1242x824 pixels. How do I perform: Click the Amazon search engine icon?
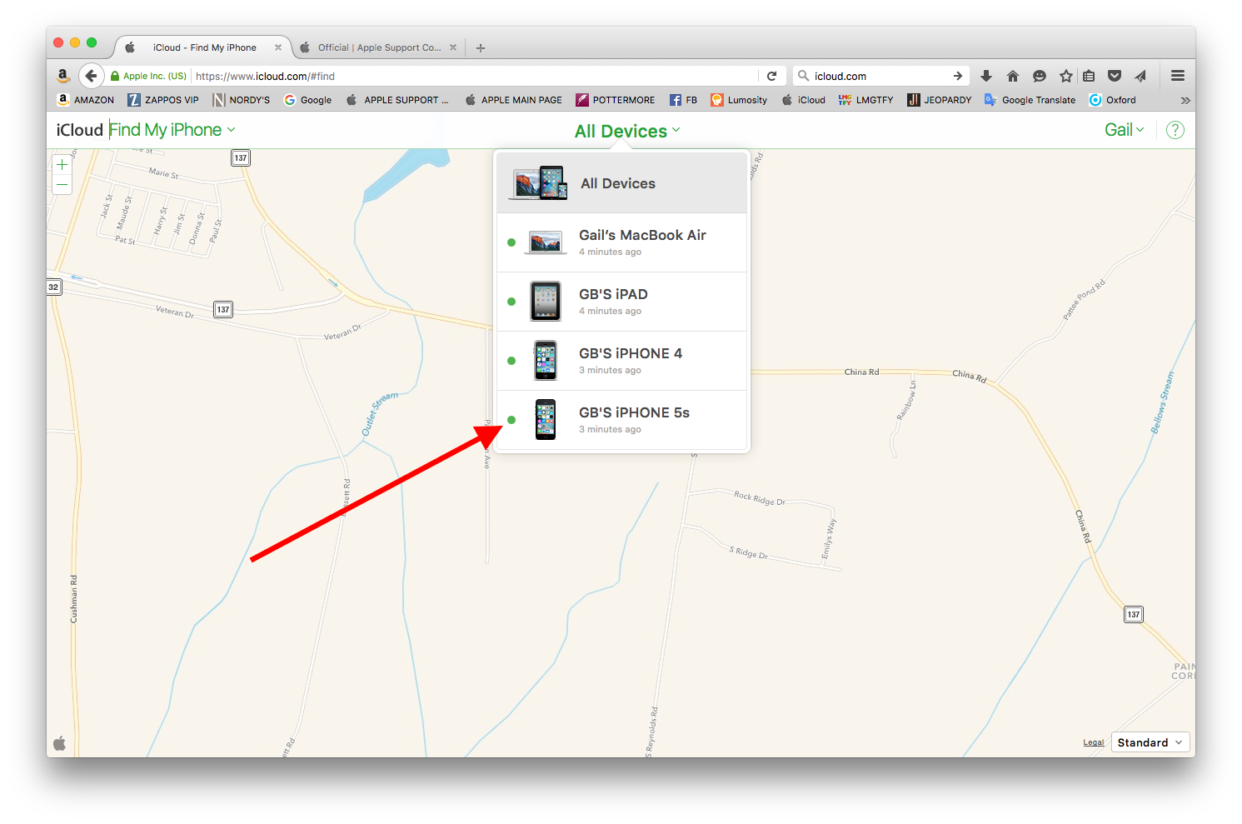click(62, 76)
